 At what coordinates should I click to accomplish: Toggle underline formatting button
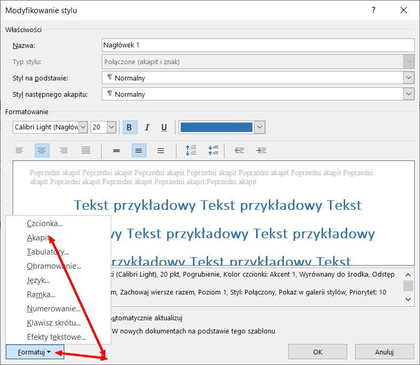pos(164,127)
